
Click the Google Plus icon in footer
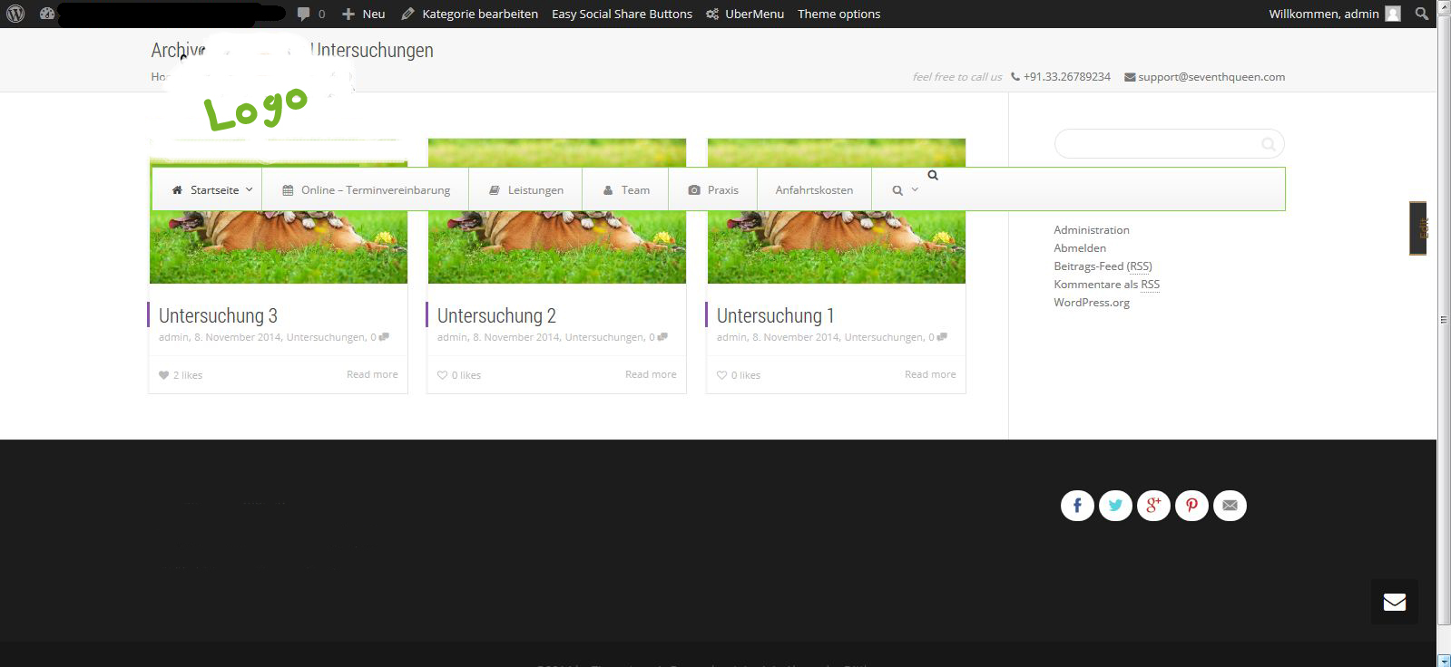[x=1153, y=506]
